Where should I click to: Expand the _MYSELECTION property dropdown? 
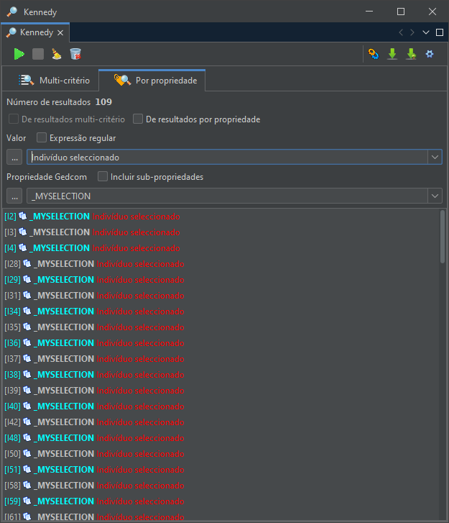pos(435,196)
